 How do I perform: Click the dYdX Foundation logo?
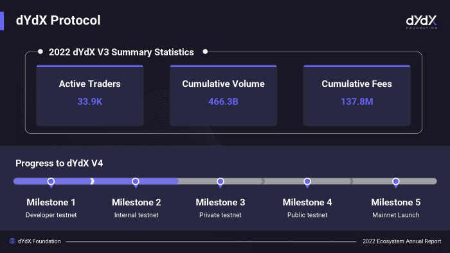421,22
